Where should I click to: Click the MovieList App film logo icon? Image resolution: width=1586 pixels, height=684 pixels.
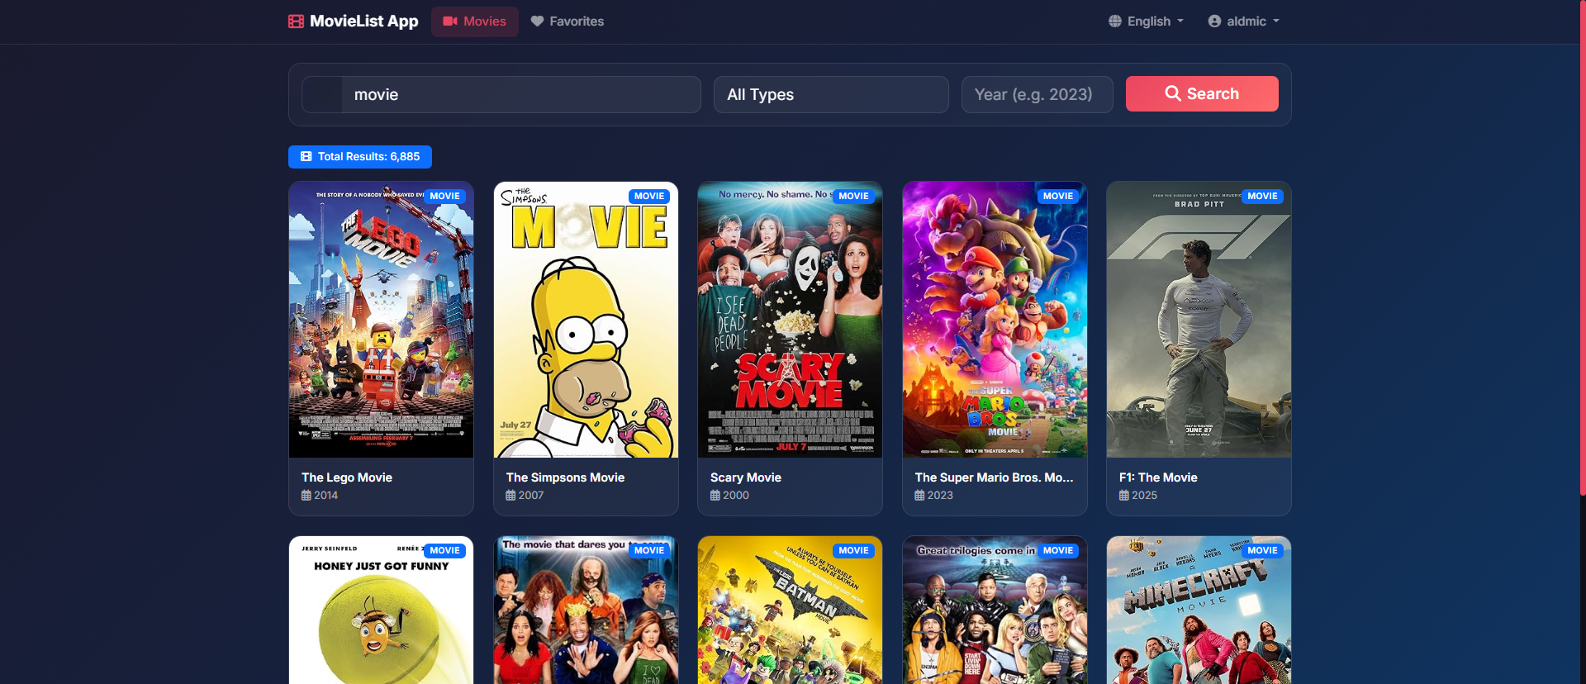tap(296, 21)
